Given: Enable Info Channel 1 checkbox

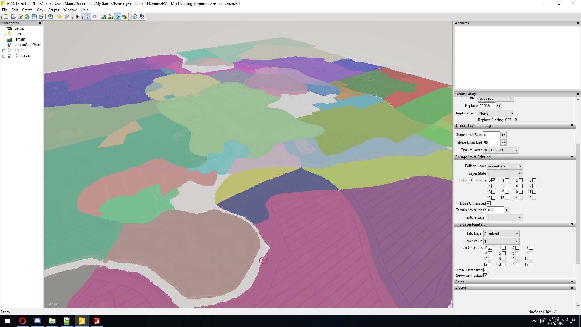Looking at the screenshot, I should 504,248.
